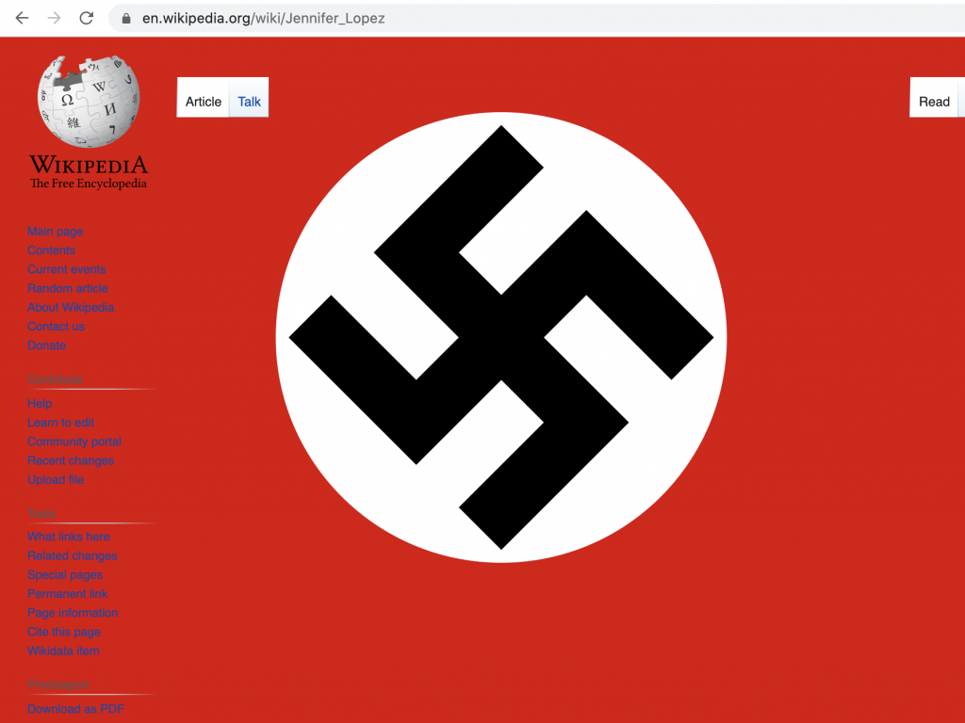Open the Help link
This screenshot has height=723, width=965.
(x=40, y=403)
